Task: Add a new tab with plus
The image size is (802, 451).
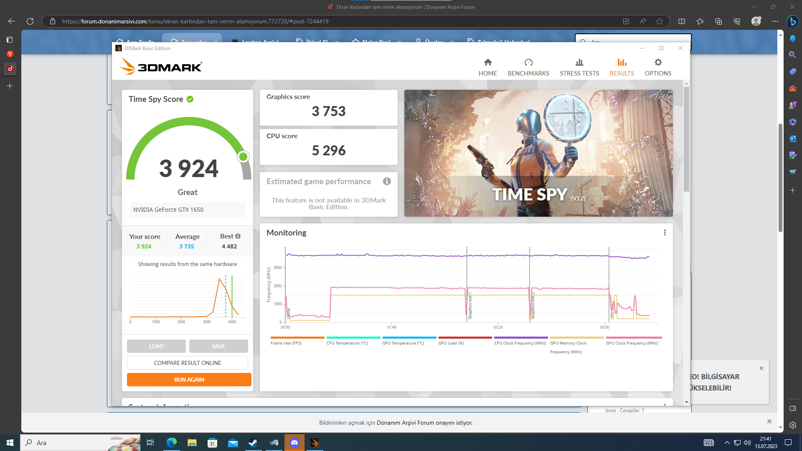Action: pos(10,86)
